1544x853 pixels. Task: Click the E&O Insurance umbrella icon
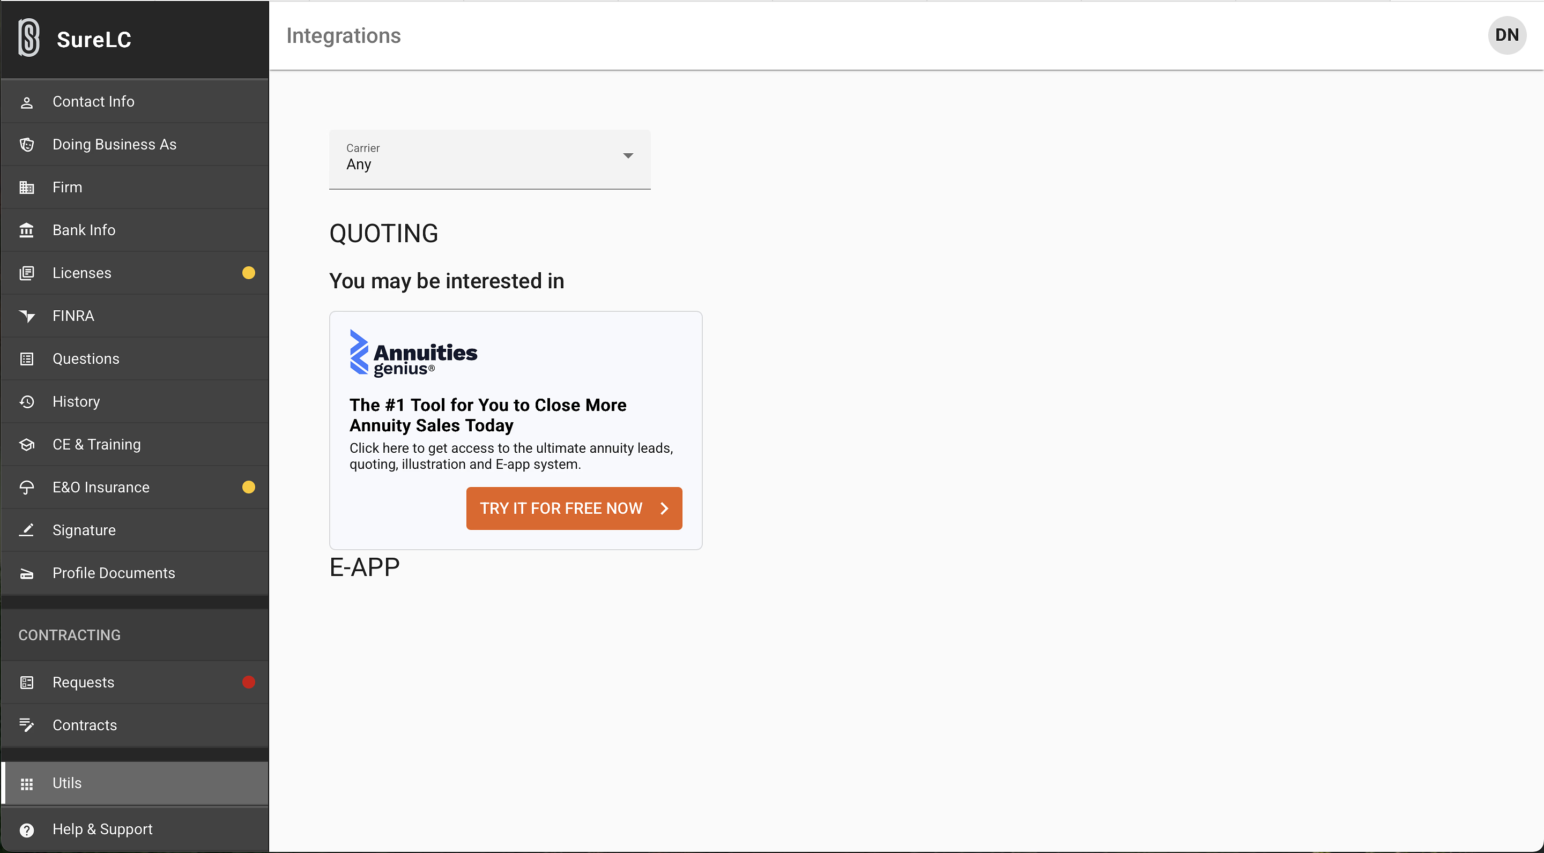click(26, 488)
